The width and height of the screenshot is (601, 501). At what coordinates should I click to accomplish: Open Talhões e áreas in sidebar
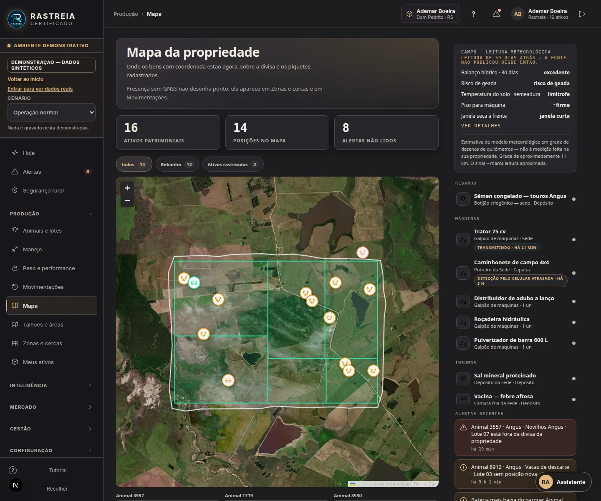pyautogui.click(x=51, y=324)
